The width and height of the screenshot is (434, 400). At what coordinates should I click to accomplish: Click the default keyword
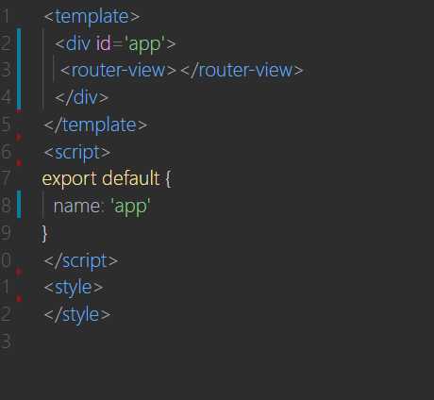pos(131,178)
